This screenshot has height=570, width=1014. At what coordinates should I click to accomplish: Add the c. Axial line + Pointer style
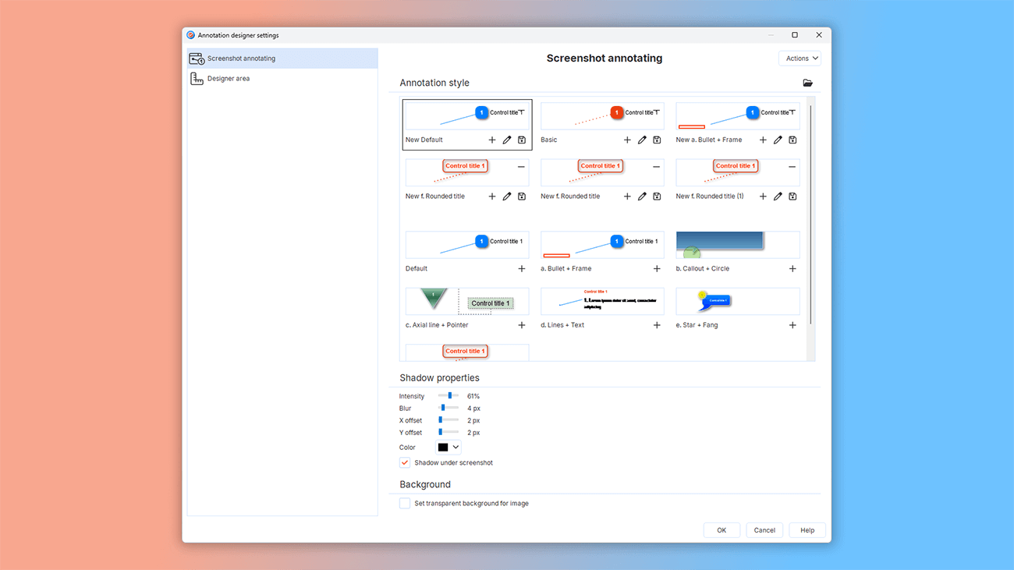pyautogui.click(x=521, y=325)
